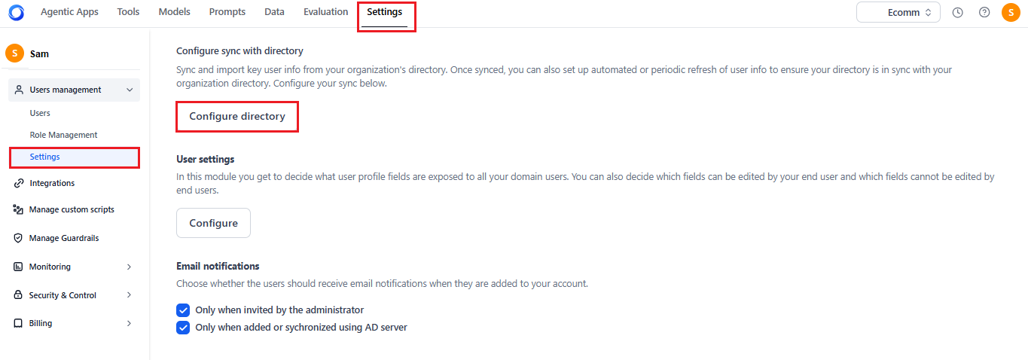Click the Security & Control lock icon
Viewport: 1028px width, 360px height.
(x=19, y=295)
